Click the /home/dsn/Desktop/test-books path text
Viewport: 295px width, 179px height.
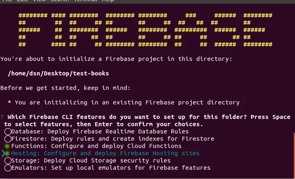(x=58, y=73)
